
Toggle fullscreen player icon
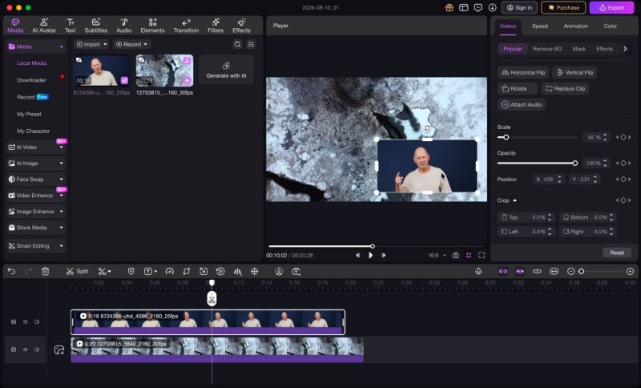[x=482, y=255]
